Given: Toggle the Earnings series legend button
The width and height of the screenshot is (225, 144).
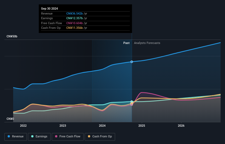Looking at the screenshot, I should [x=39, y=137].
